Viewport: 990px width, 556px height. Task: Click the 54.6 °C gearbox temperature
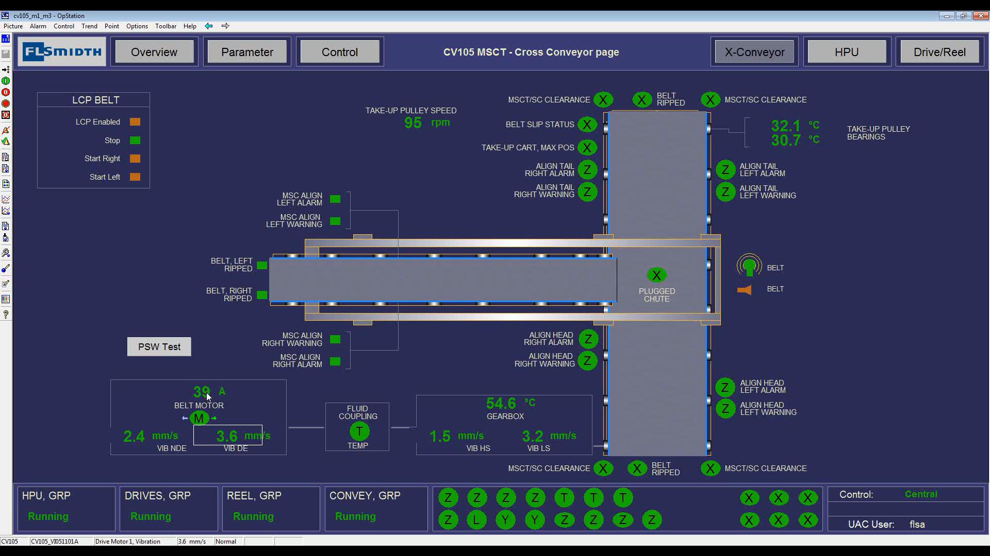pyautogui.click(x=510, y=403)
